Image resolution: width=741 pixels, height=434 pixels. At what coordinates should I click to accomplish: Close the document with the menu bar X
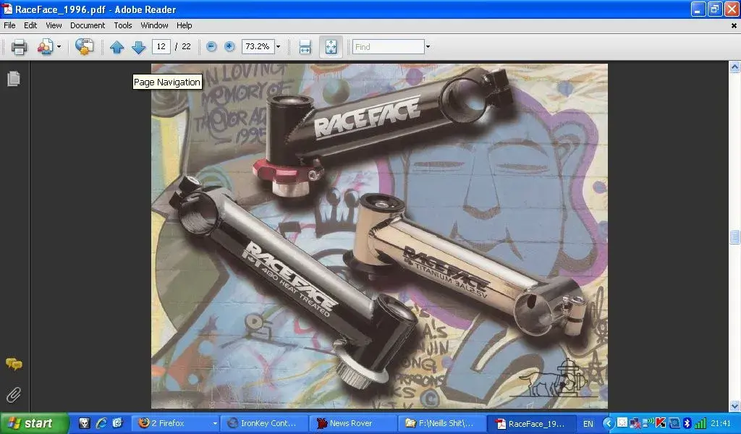point(734,26)
